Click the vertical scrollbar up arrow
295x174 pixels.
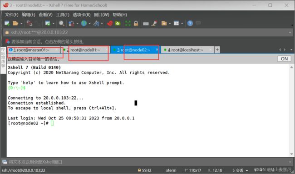292,67
